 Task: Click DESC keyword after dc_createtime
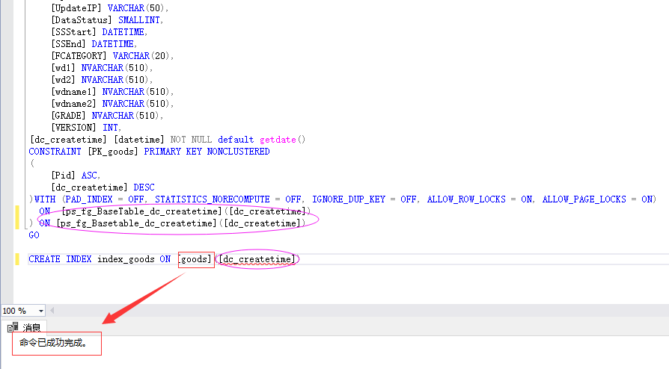[144, 187]
